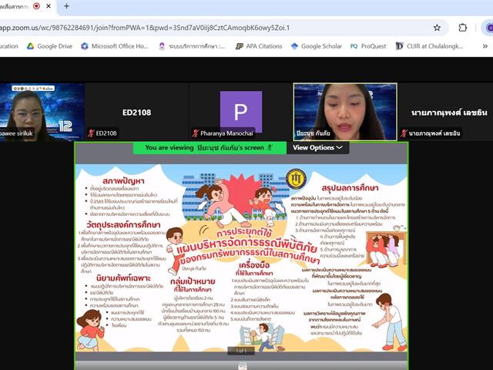Select the ED2108 participant tile

(137, 112)
